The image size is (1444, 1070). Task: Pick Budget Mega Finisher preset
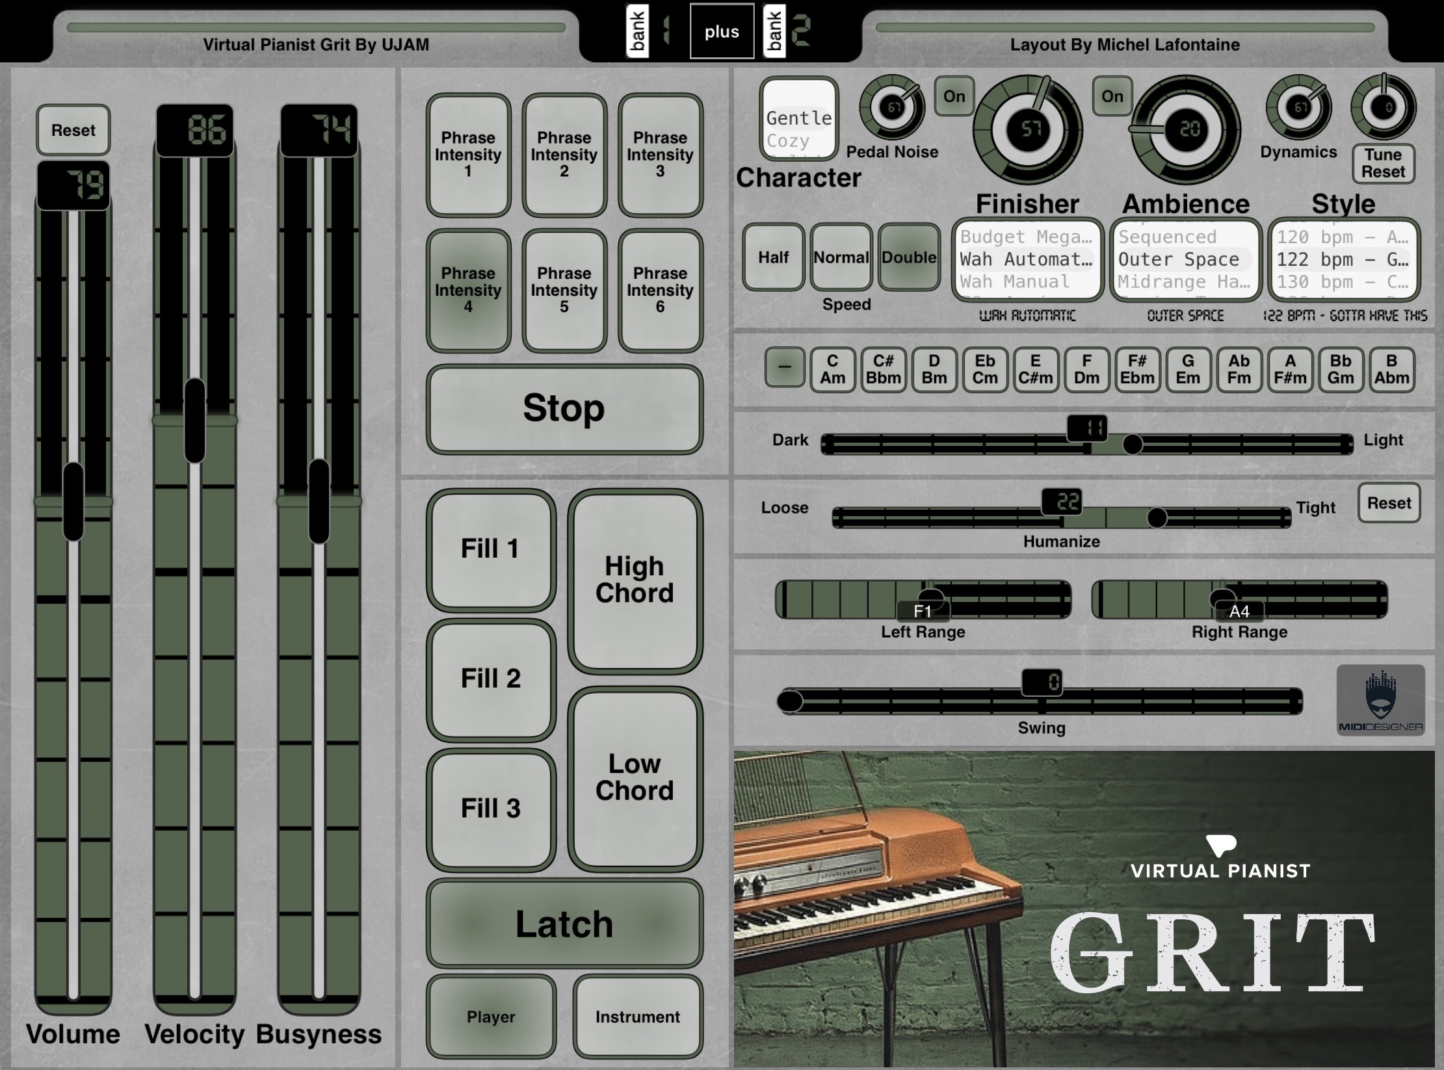[1026, 237]
